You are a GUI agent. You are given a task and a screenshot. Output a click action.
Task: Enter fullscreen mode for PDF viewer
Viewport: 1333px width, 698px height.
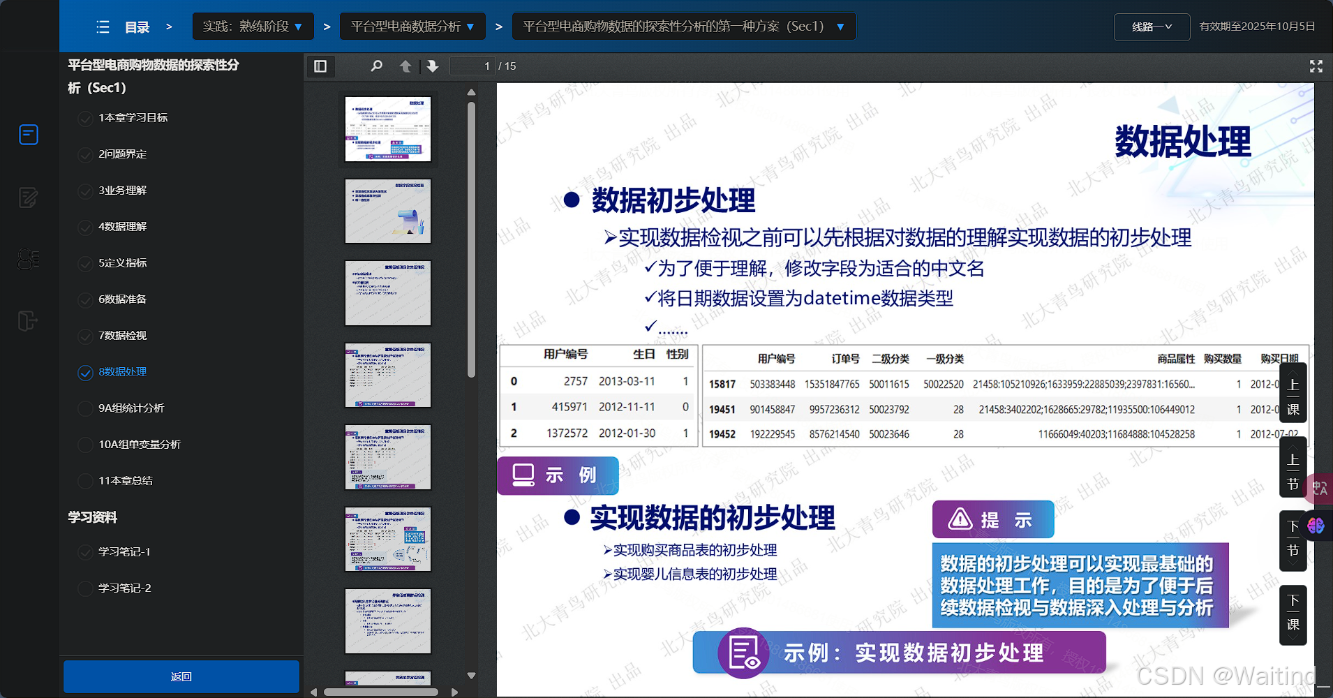(1316, 66)
